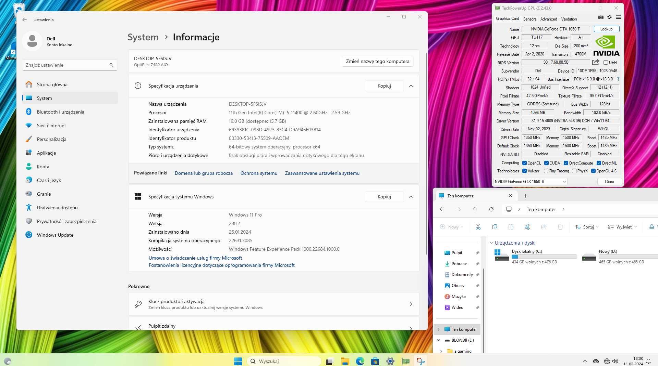Toggle the CUDA checkbox
The height and width of the screenshot is (366, 658).
point(546,163)
